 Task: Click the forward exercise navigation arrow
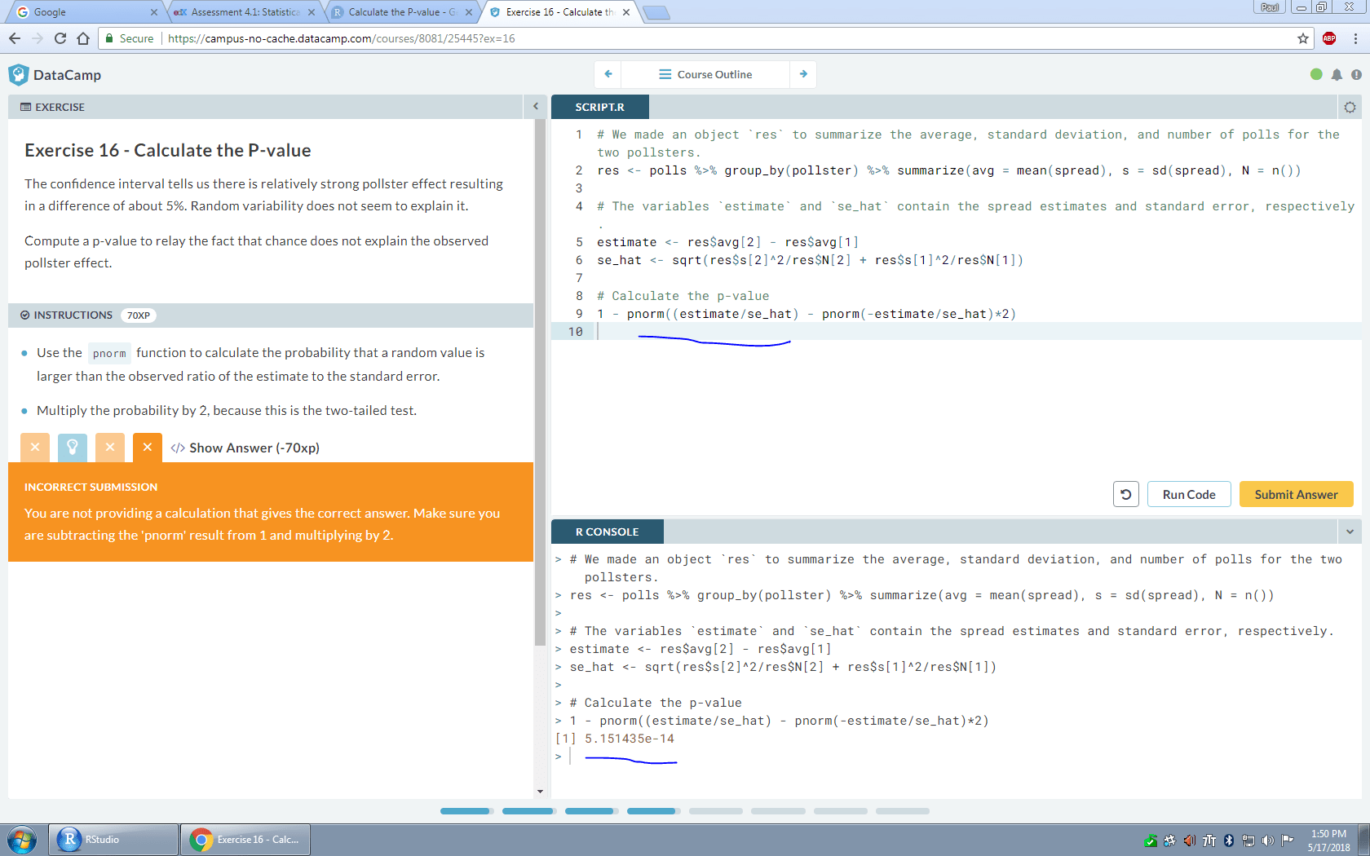click(x=804, y=74)
